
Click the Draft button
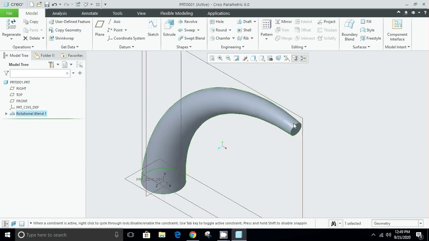pyautogui.click(x=244, y=22)
